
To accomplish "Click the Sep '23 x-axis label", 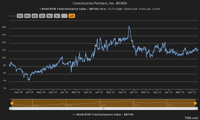I will coord(192,92).
